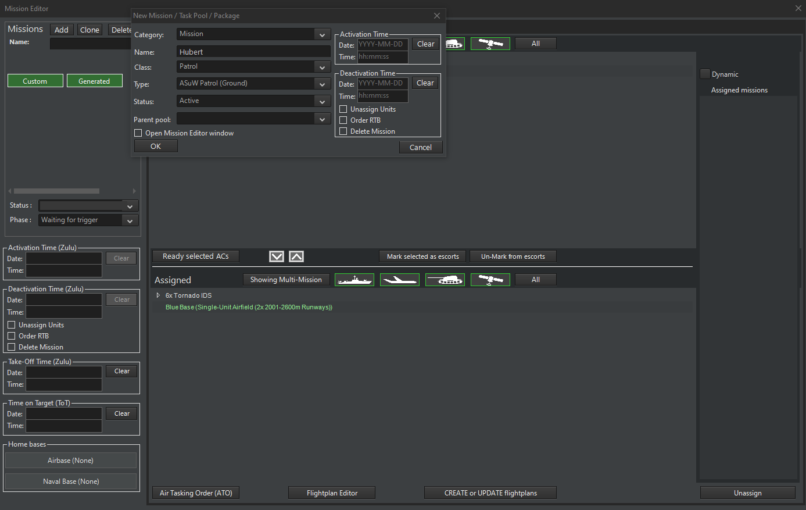806x510 pixels.
Task: Toggle the Dynamic checkbox
Action: coord(705,74)
